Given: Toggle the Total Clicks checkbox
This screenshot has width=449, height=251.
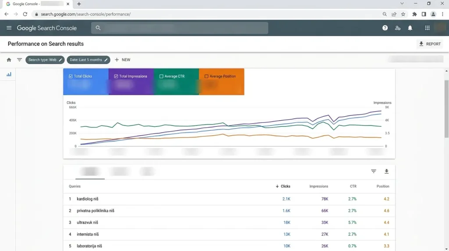Looking at the screenshot, I should point(71,76).
